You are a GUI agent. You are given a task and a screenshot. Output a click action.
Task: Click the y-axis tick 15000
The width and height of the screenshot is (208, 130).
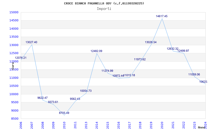pyautogui.click(x=14, y=12)
